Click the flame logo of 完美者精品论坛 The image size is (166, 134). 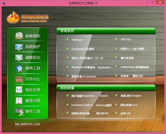pyautogui.click(x=13, y=18)
